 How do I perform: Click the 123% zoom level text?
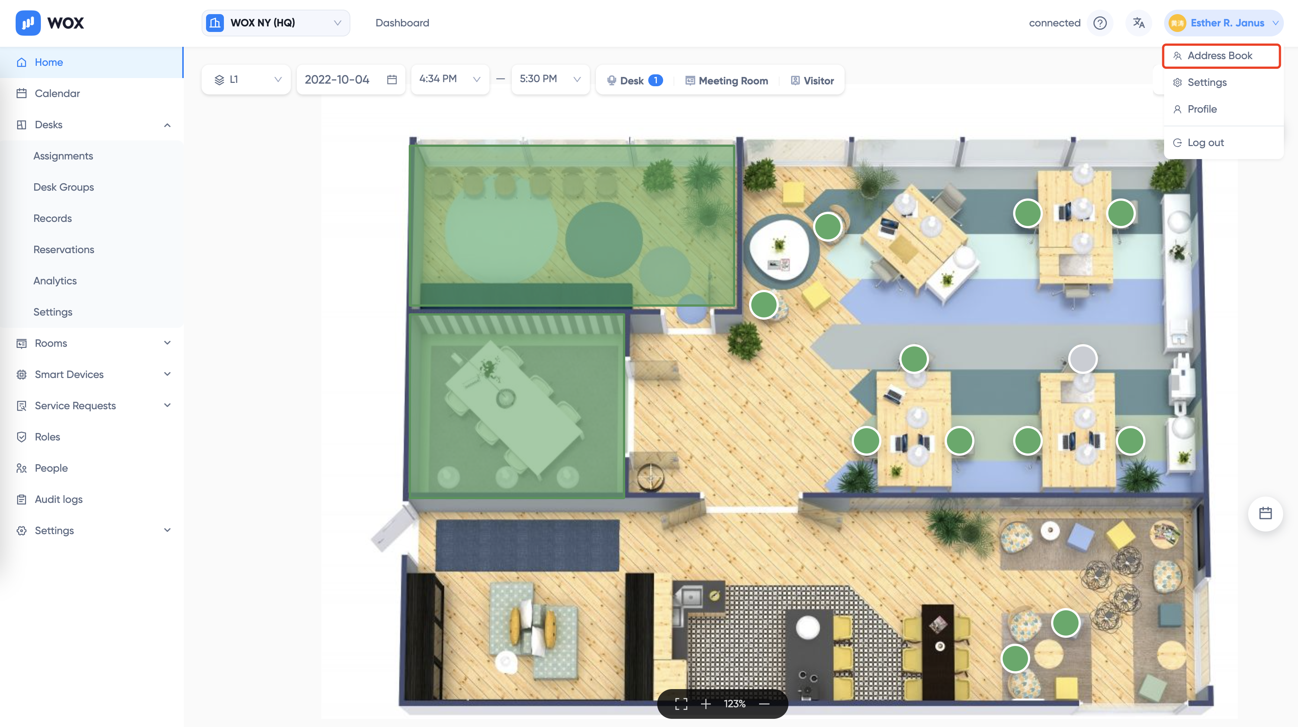click(735, 704)
